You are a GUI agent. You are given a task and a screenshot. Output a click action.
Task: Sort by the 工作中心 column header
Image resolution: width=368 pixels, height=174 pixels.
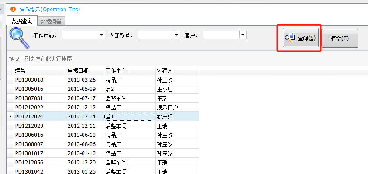[130, 70]
